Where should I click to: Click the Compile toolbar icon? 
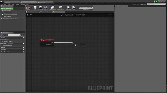point(28,8)
